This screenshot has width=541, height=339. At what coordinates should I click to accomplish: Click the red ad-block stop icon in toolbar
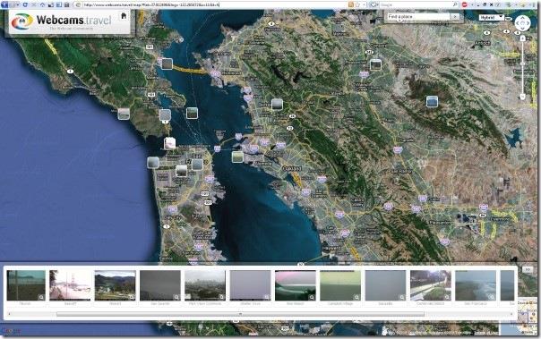(465, 4)
